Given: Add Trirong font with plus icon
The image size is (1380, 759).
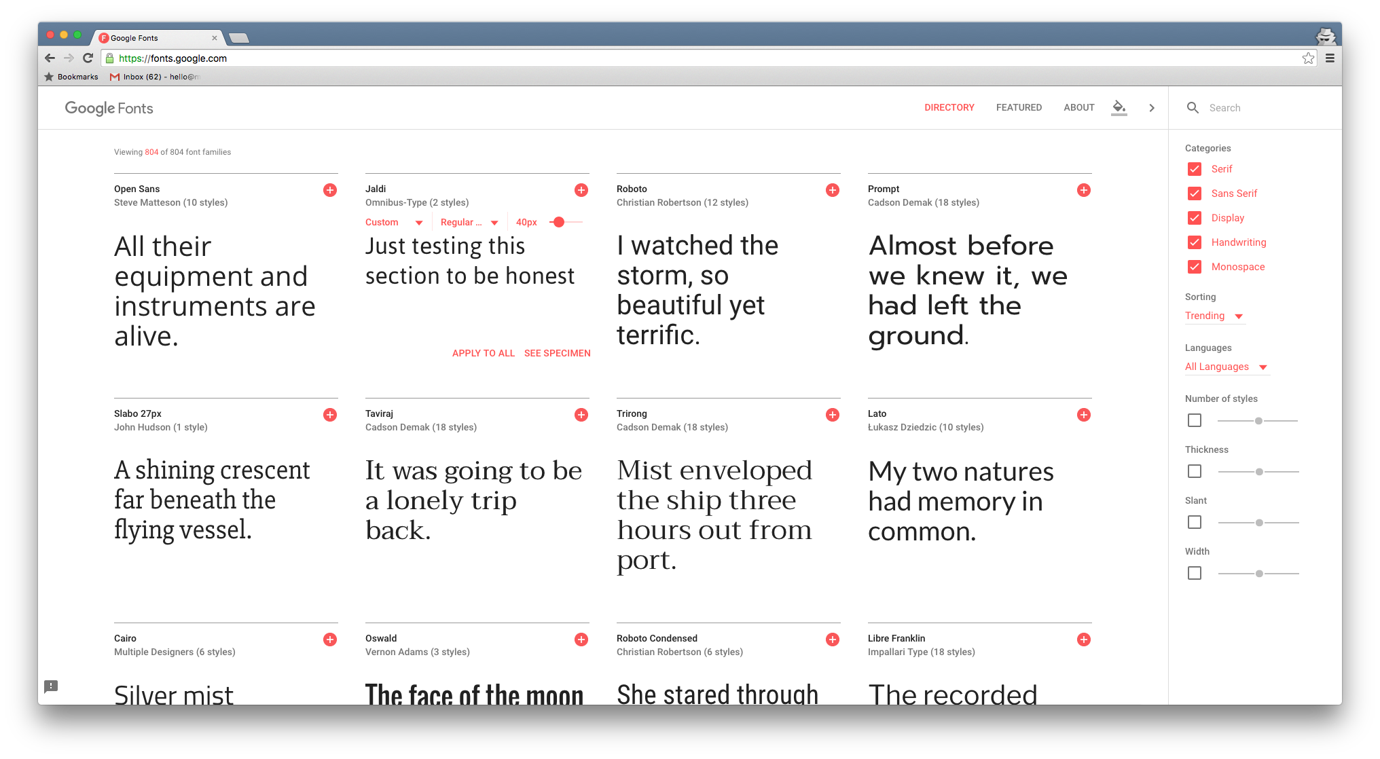Looking at the screenshot, I should tap(833, 415).
